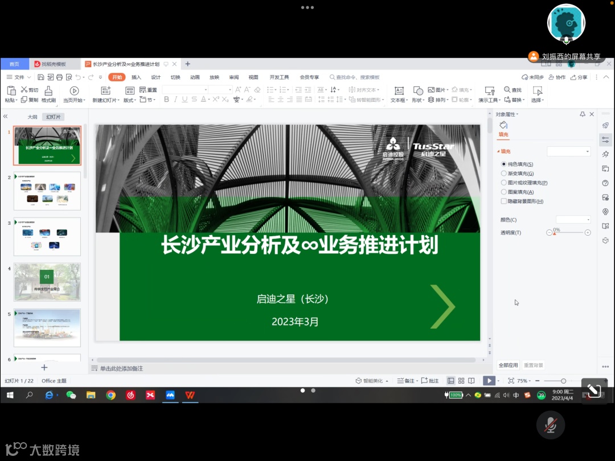
Task: Select slide 4 thumbnail with 01 section
Action: click(47, 282)
